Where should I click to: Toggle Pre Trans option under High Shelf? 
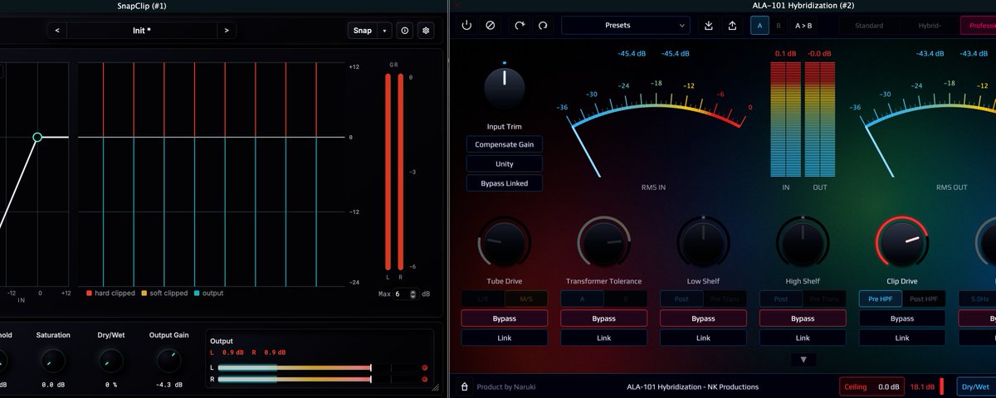pyautogui.click(x=824, y=298)
